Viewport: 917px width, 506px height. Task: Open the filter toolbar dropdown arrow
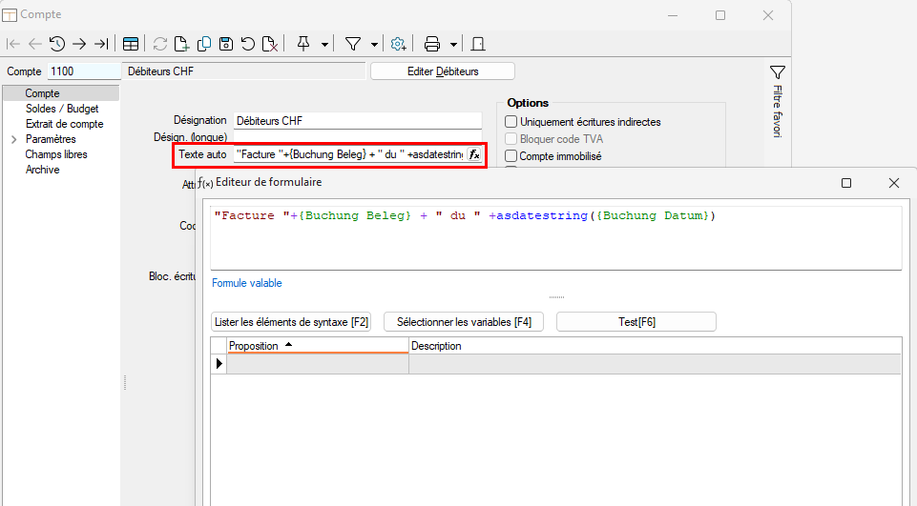pos(373,44)
